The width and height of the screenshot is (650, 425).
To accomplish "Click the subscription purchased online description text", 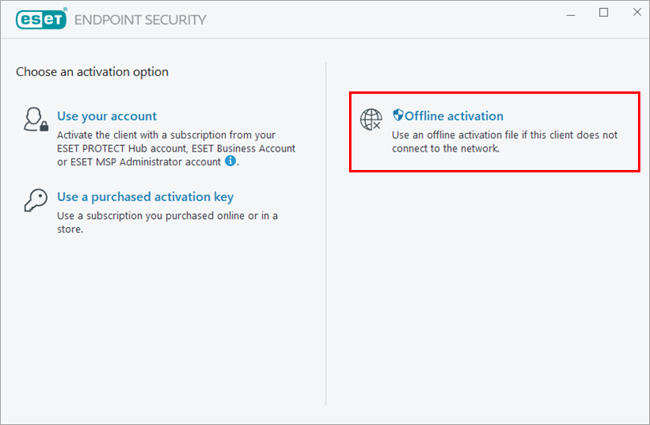I will tap(168, 222).
